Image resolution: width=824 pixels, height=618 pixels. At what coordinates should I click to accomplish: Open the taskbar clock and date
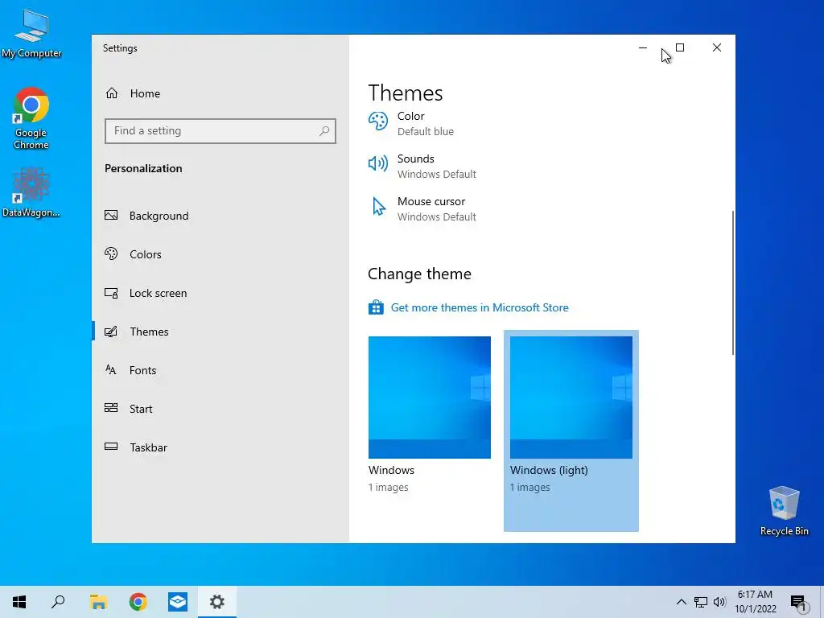(755, 602)
